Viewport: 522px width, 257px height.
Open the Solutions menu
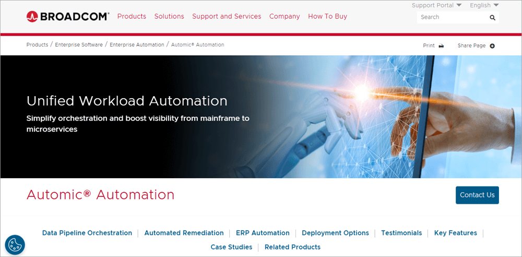(169, 16)
